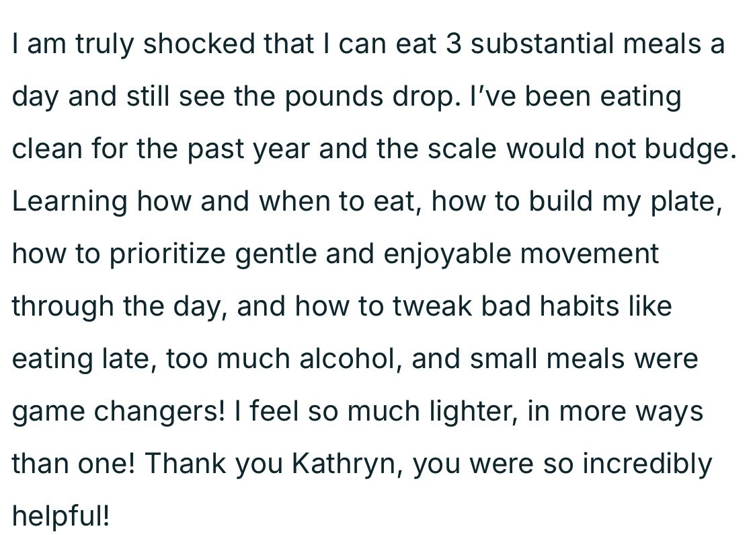751x535 pixels.
Task: Click the word 'pounds' in second line
Action: (334, 97)
